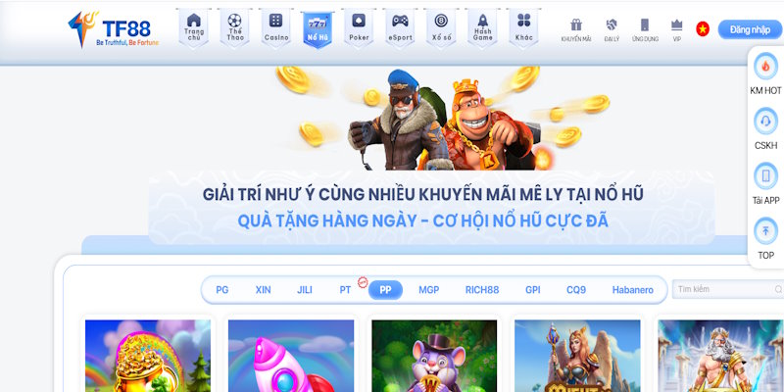Click the pilot and gorilla banner image
The height and width of the screenshot is (392, 784).
point(443,119)
